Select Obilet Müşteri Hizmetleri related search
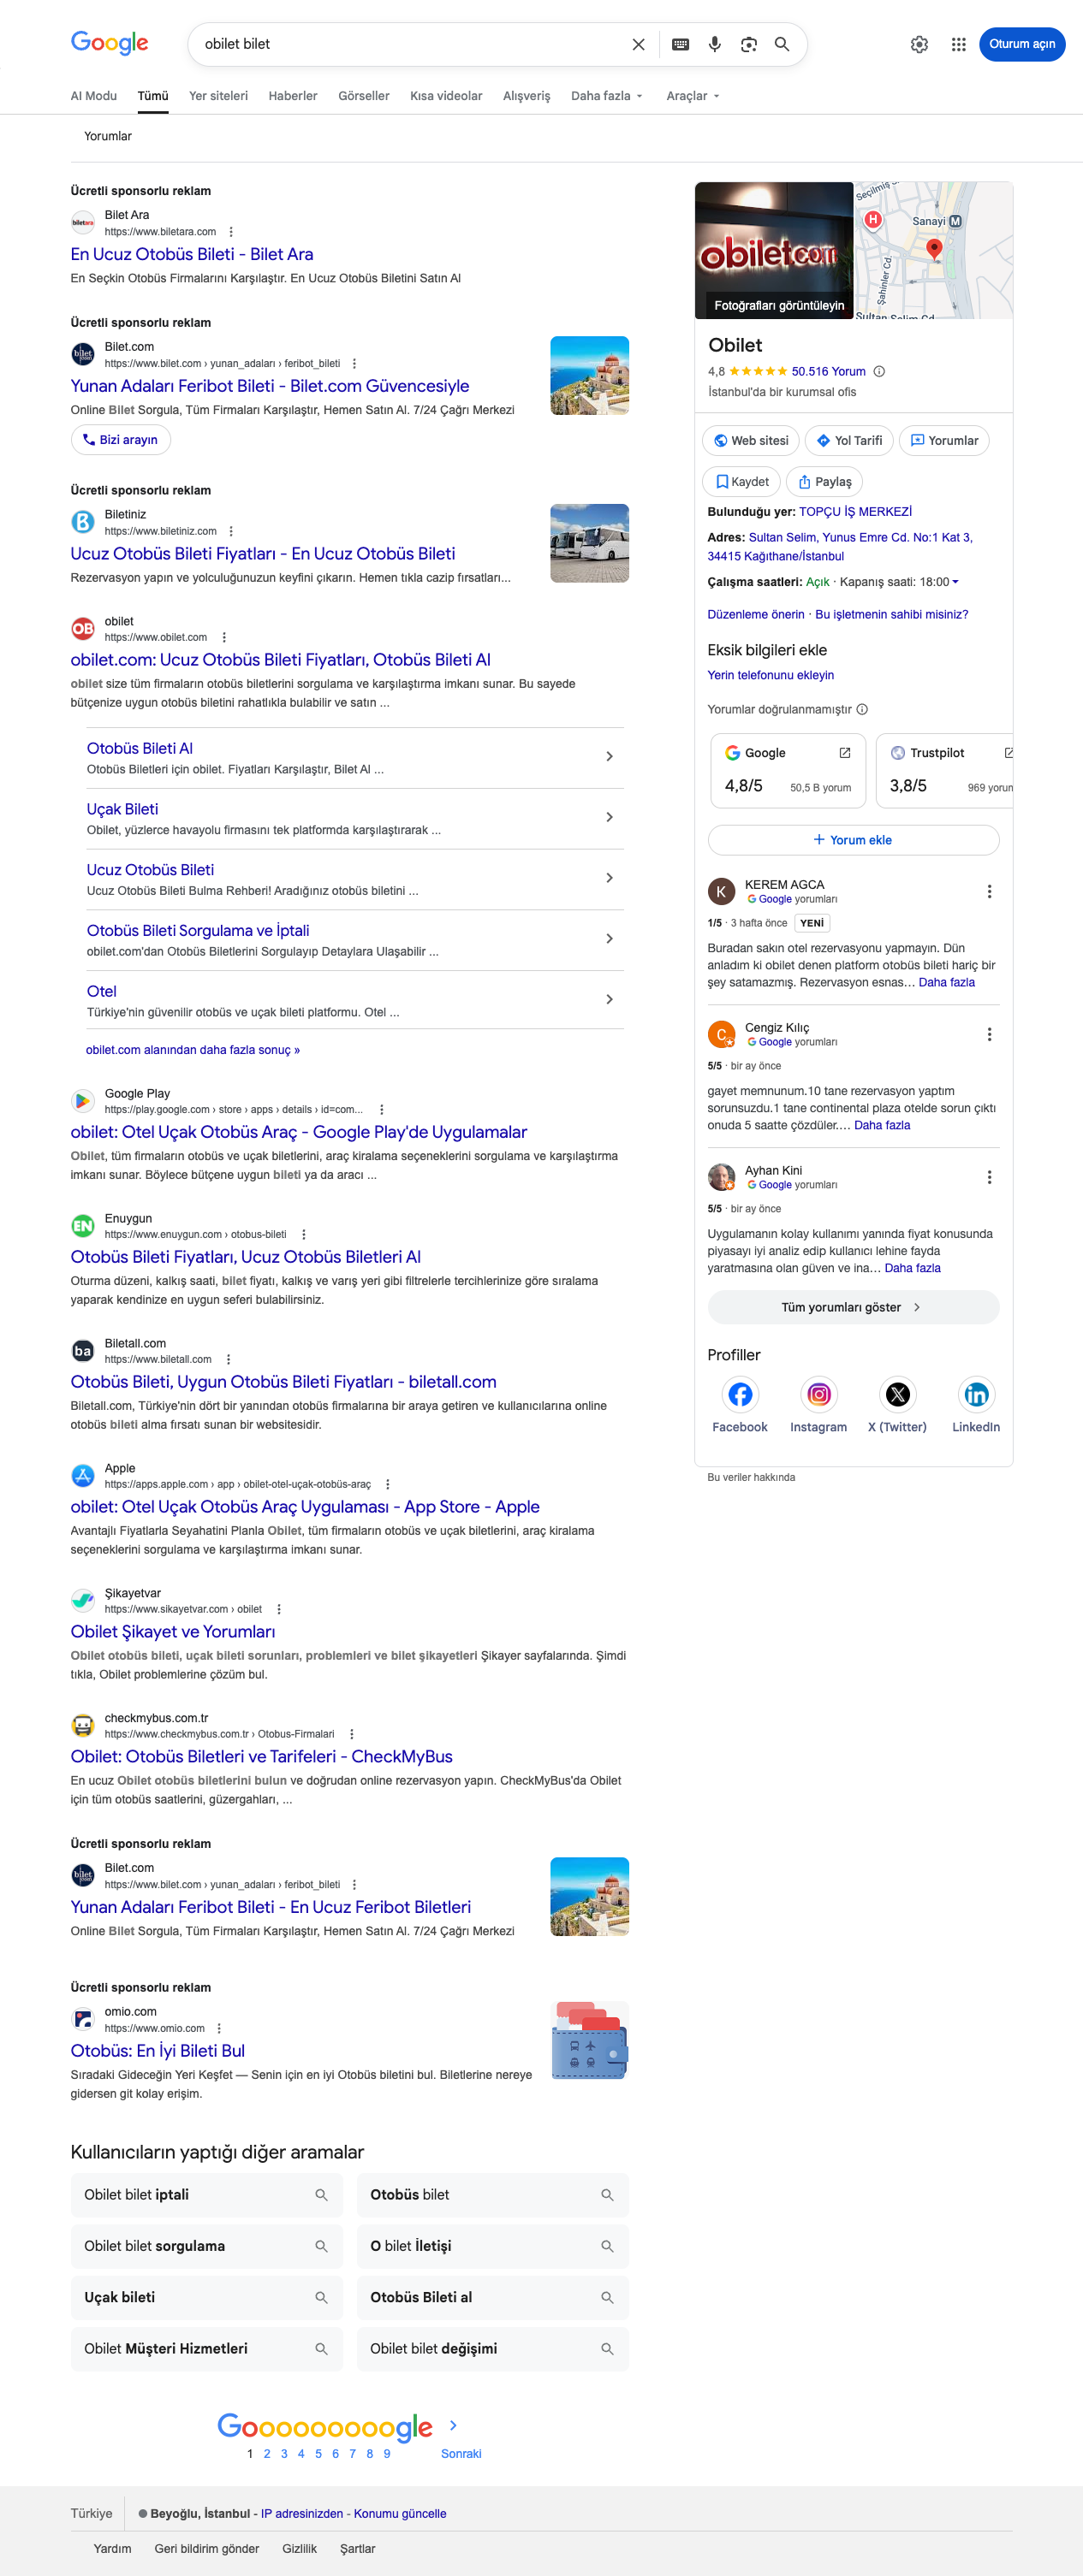Image resolution: width=1083 pixels, height=2576 pixels. pyautogui.click(x=206, y=2349)
